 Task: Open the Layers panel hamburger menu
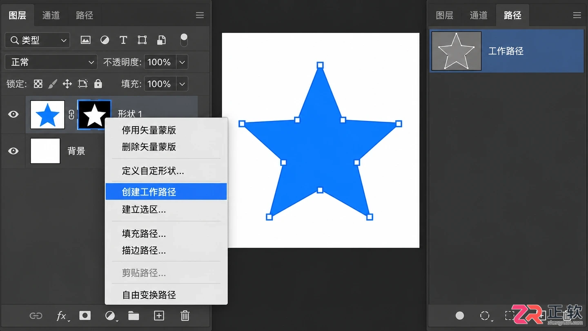(x=200, y=15)
